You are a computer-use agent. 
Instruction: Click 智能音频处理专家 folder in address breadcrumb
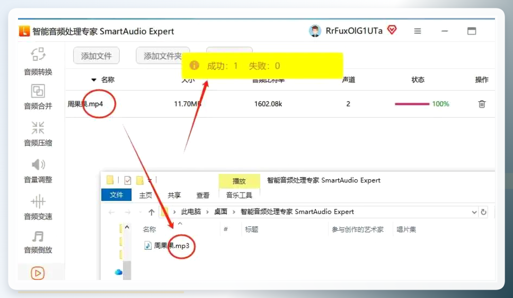(x=297, y=212)
